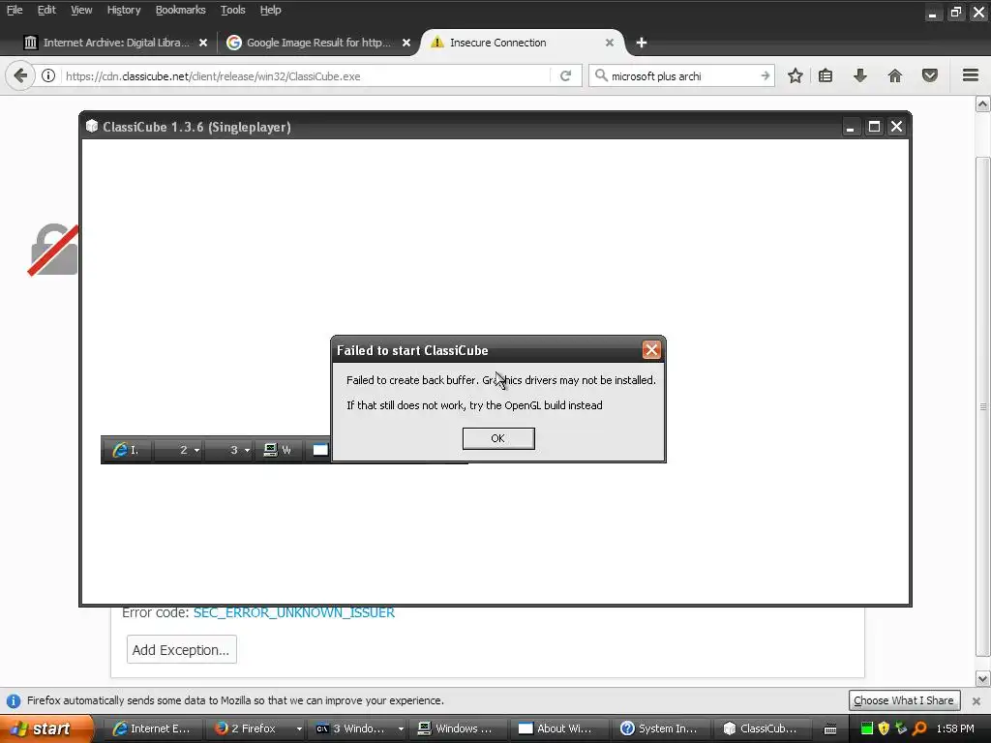991x743 pixels.
Task: Open the Tools menu
Action: pyautogui.click(x=232, y=10)
